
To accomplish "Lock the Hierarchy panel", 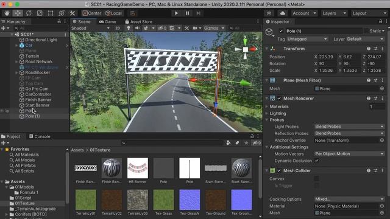I will 59,22.
